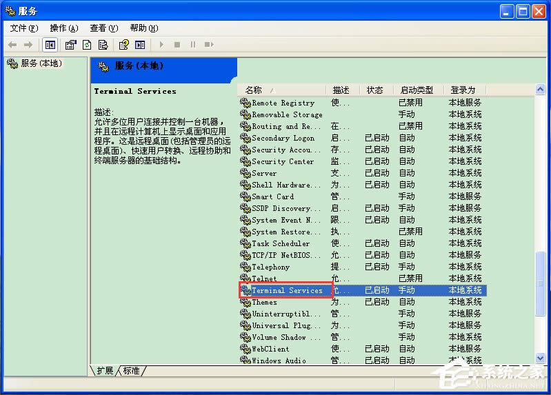The width and height of the screenshot is (551, 395).
Task: Click the Pause Service toolbar icon
Action: (192, 45)
